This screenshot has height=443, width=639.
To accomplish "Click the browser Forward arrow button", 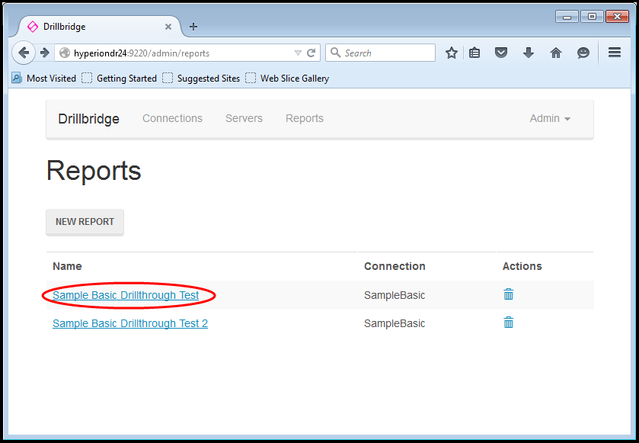I will coord(45,53).
